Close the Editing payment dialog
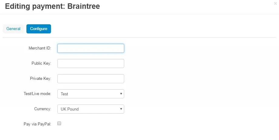Image resolution: width=279 pixels, height=140 pixels. (275, 4)
